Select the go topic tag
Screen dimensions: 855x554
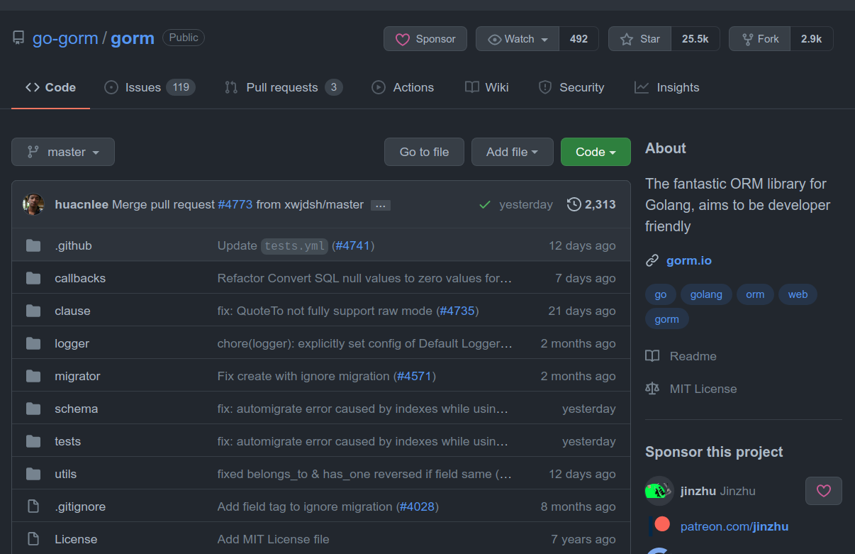[661, 294]
